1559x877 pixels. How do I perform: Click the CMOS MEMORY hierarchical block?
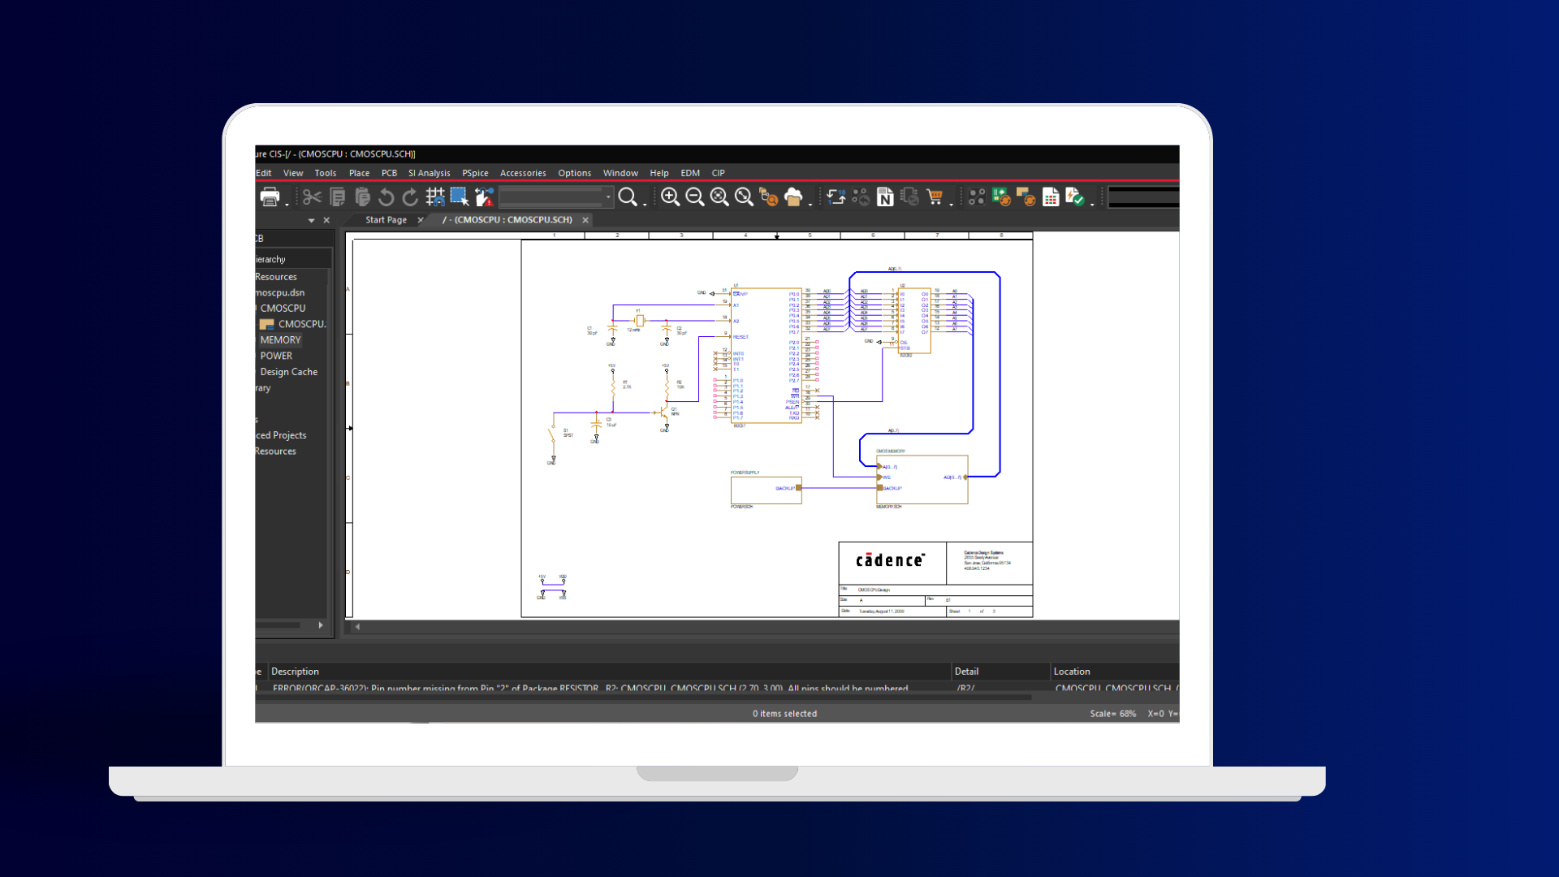tap(922, 479)
